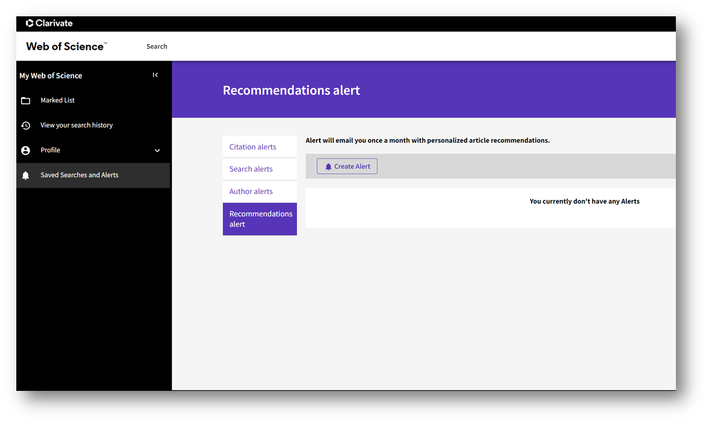Click the Marked List folder icon

tap(25, 100)
